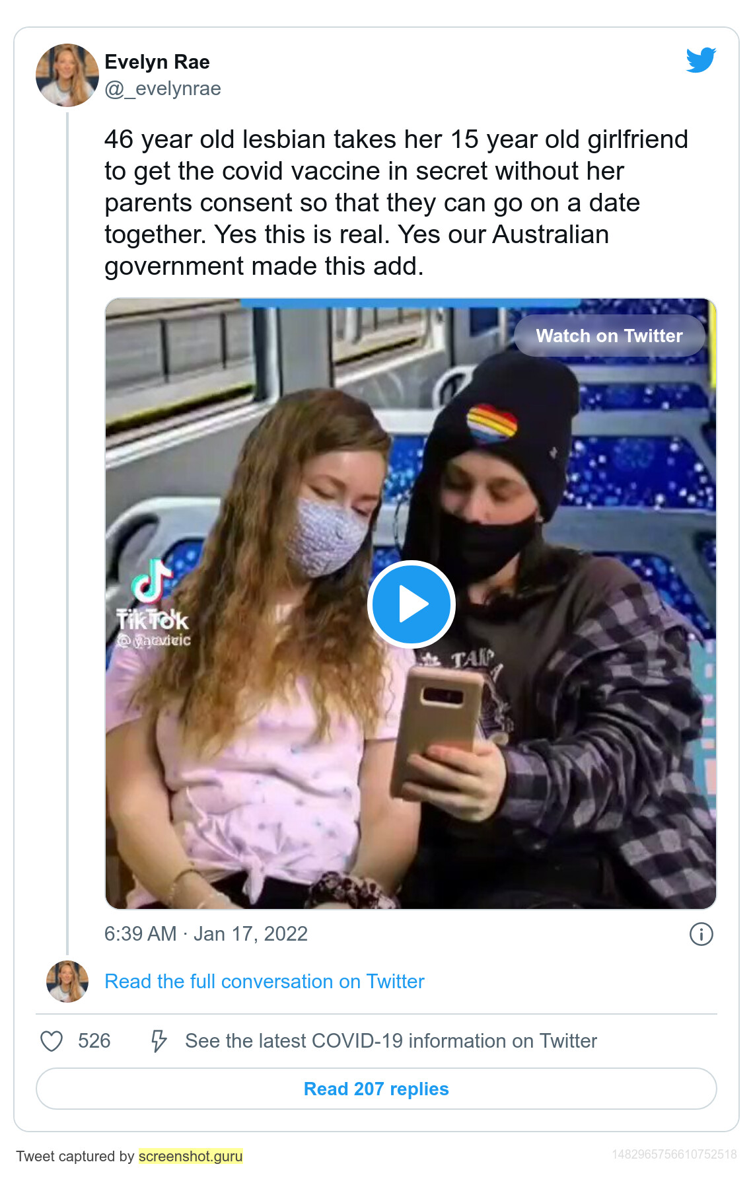Open the screenshot.guru link
The width and height of the screenshot is (753, 1193).
coord(190,1157)
